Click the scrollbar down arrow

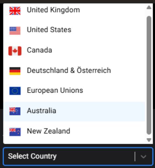pos(149,140)
